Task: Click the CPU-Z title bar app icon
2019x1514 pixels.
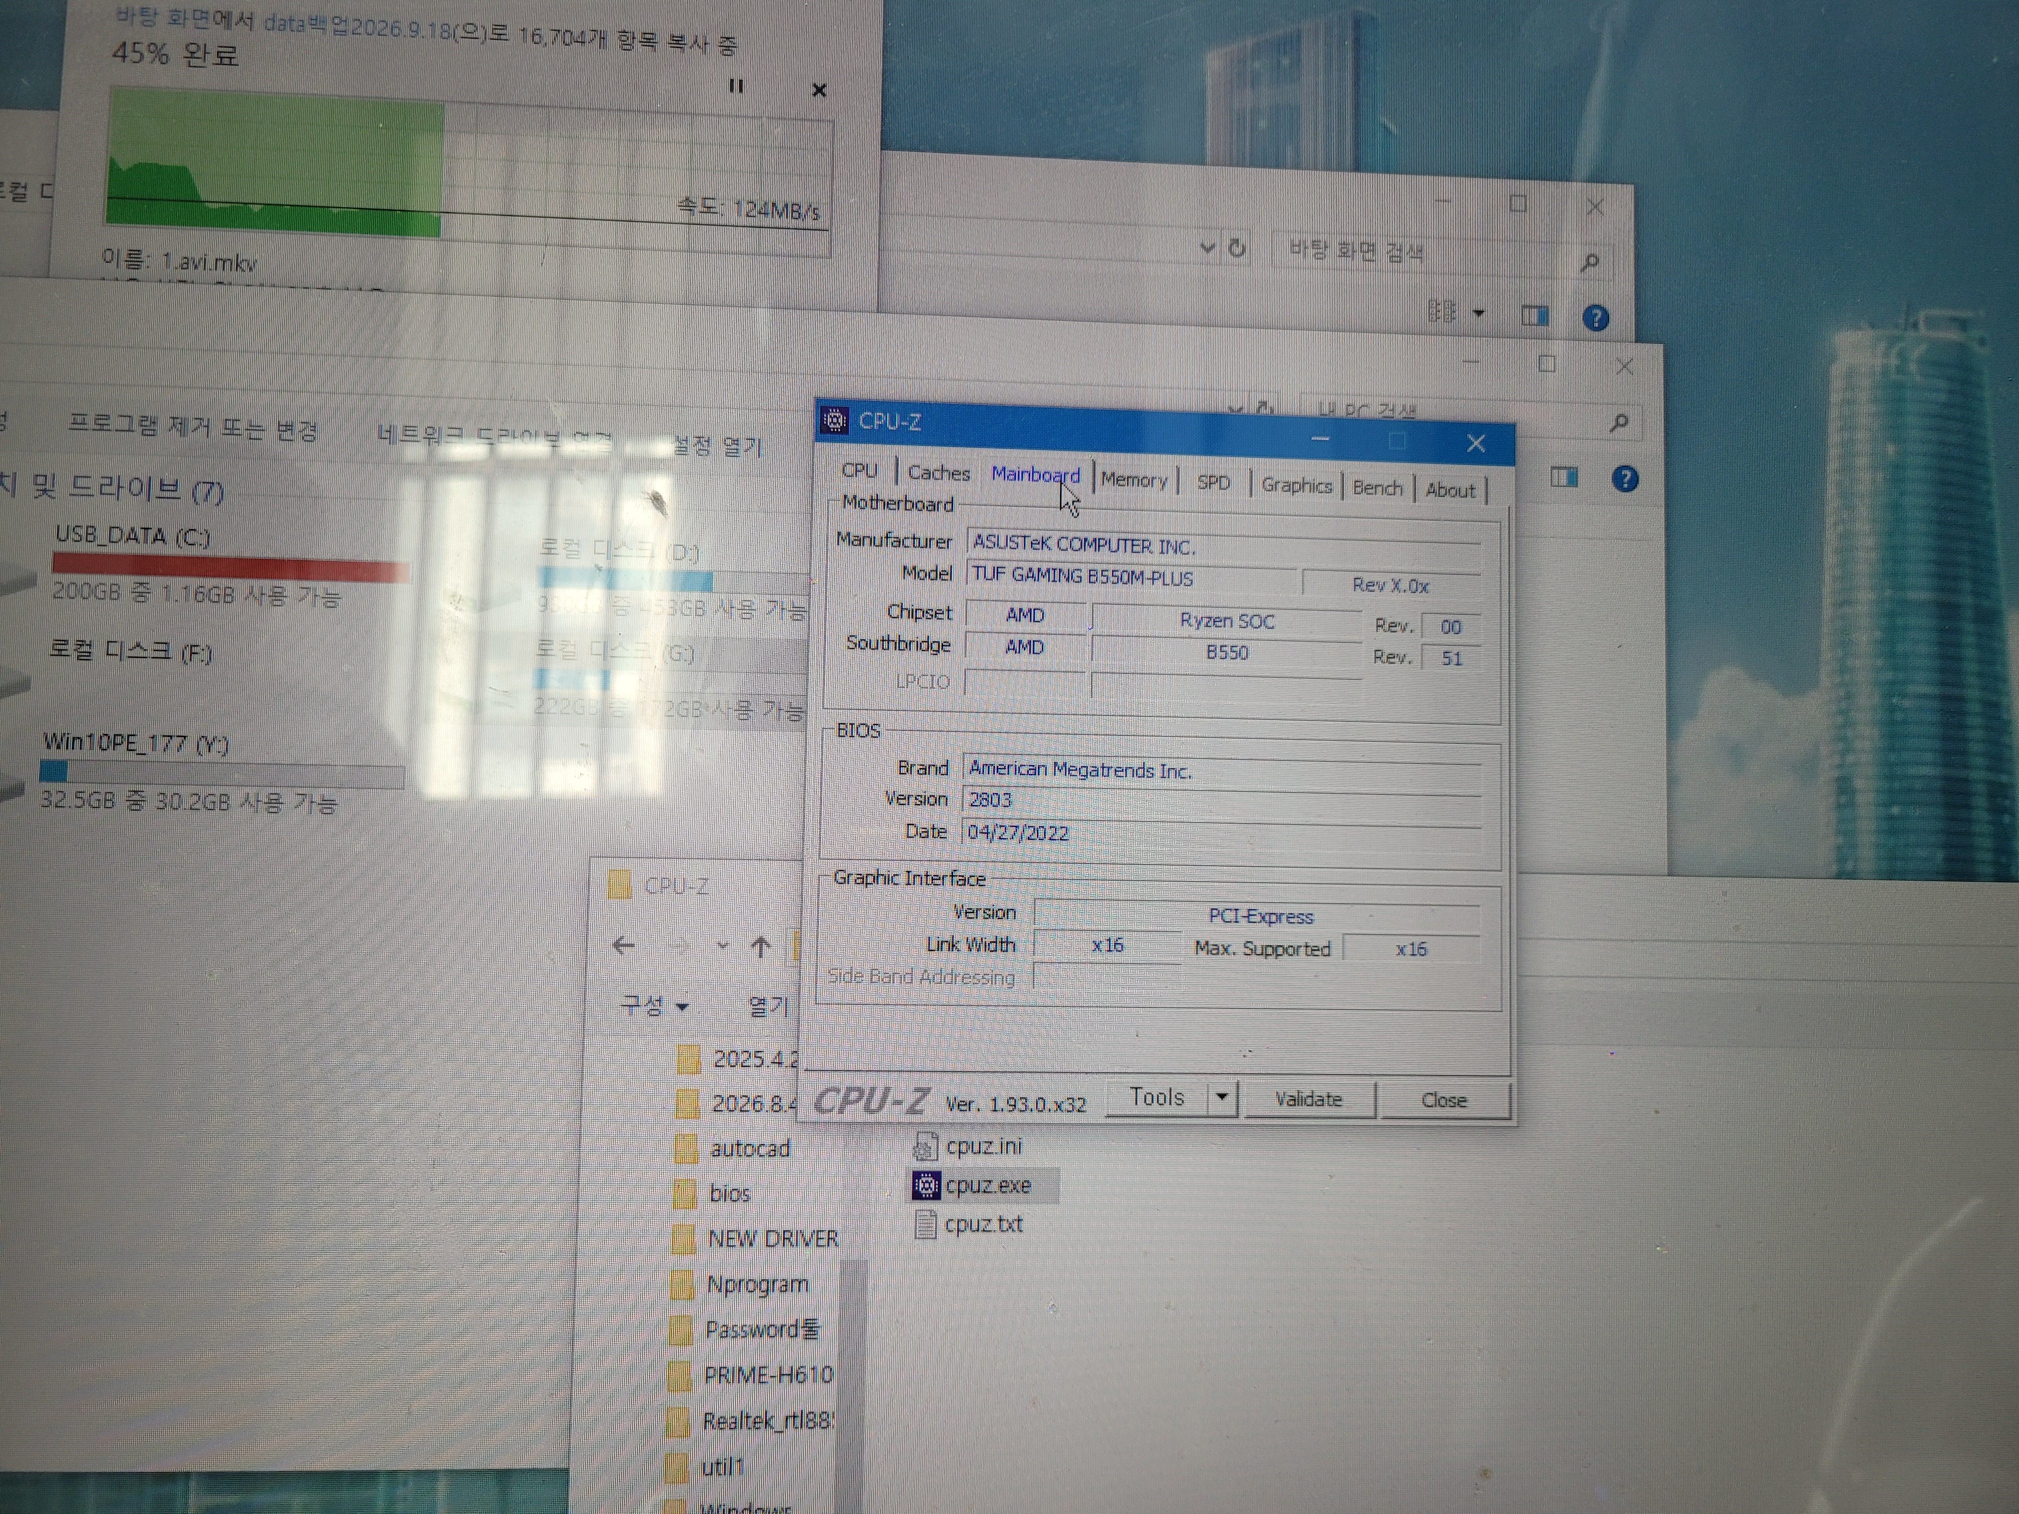Action: point(834,421)
